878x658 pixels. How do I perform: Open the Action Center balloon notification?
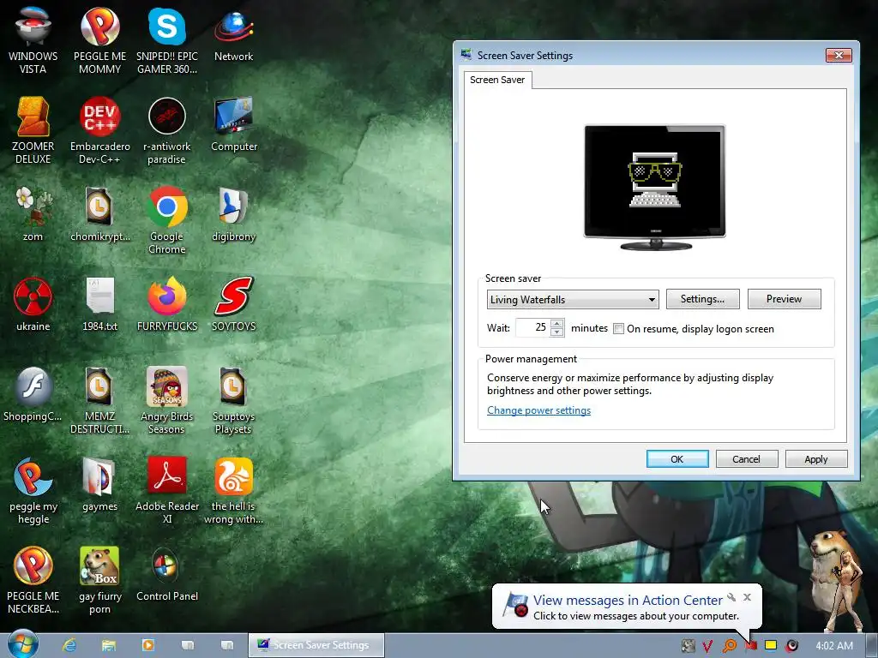[x=627, y=607]
